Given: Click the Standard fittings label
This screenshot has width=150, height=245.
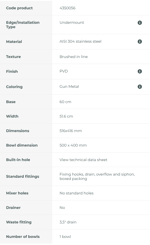Looking at the screenshot, I should click(x=23, y=176).
